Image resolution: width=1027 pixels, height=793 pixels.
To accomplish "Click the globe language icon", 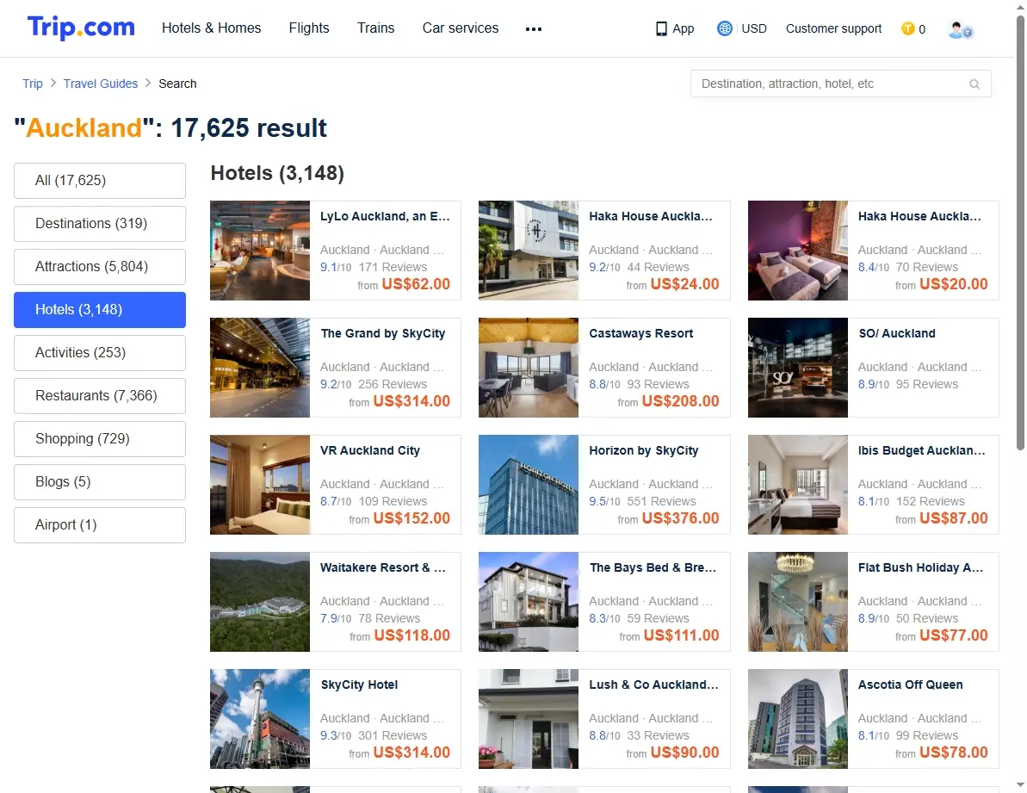I will 724,28.
